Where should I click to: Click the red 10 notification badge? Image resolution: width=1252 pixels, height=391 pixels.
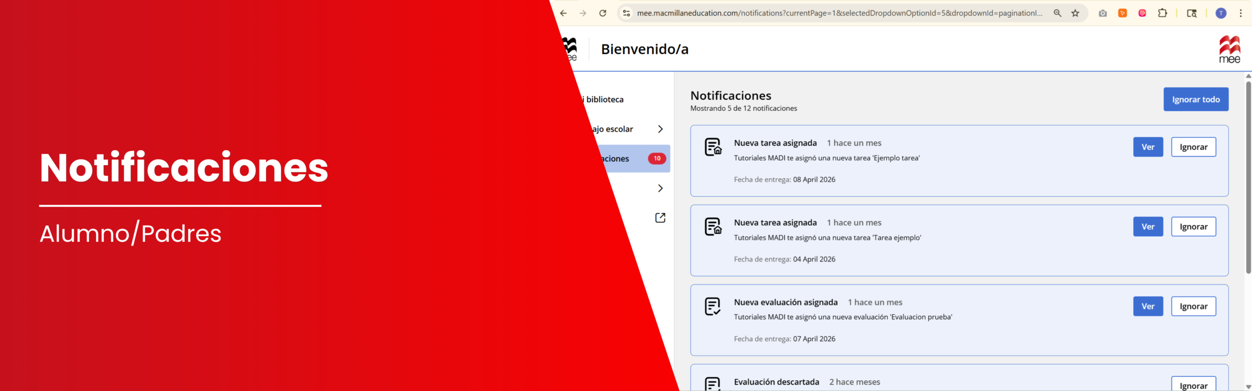coord(657,158)
